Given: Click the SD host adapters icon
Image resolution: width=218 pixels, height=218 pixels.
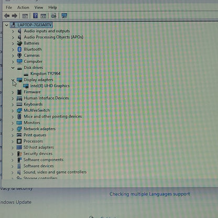Looking at the screenshot, I should [19, 147].
